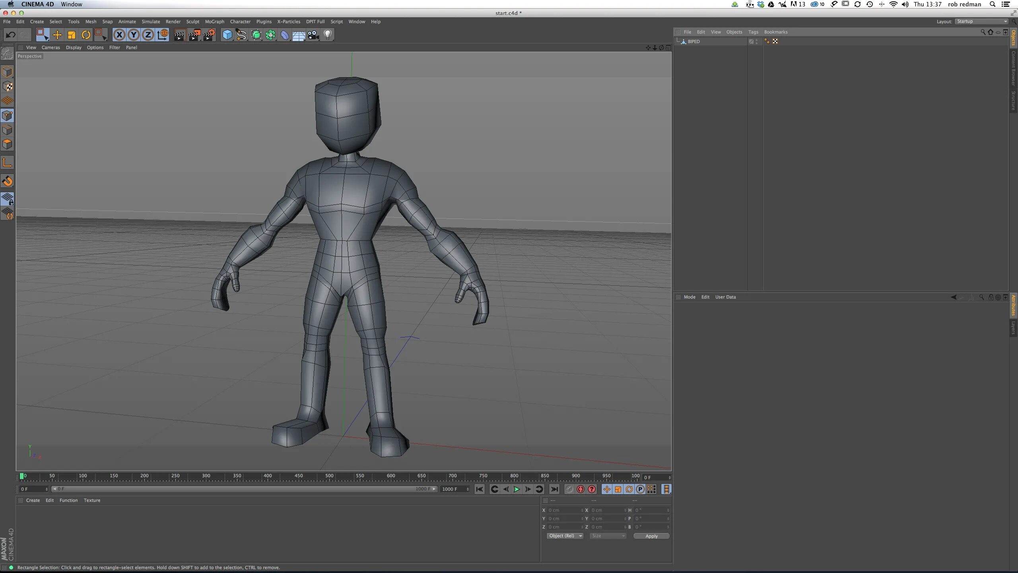Toggle the X axis lock
Viewport: 1018px width, 573px height.
tap(119, 35)
